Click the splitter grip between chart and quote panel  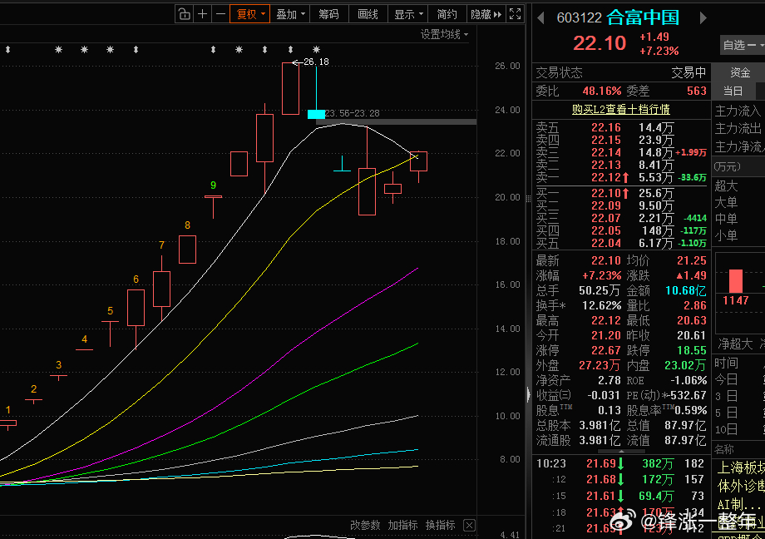[x=528, y=199]
